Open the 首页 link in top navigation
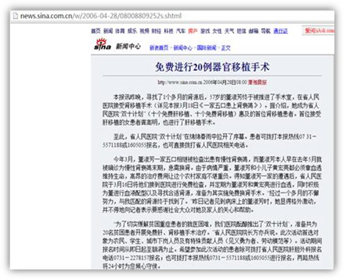Image resolution: width=344 pixels, height=279 pixels. pyautogui.click(x=96, y=31)
